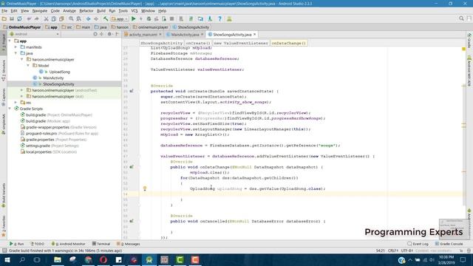Switch to the activity_main.xml tab
The height and width of the screenshot is (266, 473).
[143, 35]
